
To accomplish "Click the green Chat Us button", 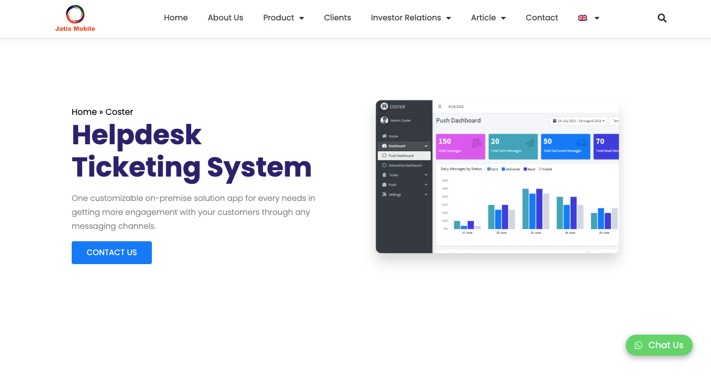I will coord(659,345).
